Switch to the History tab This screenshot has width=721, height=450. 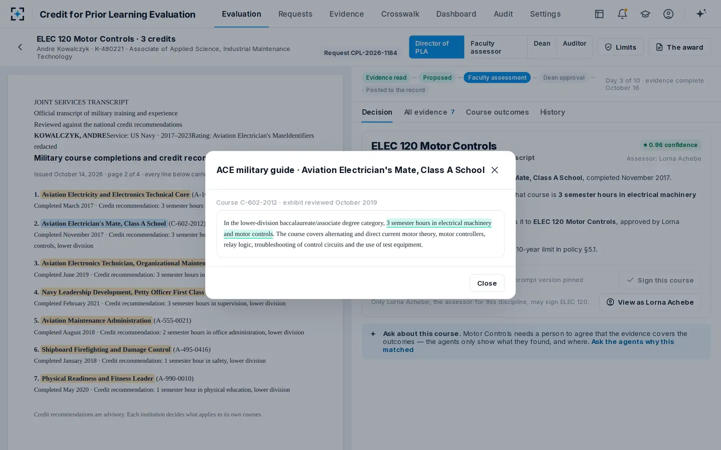pyautogui.click(x=552, y=112)
